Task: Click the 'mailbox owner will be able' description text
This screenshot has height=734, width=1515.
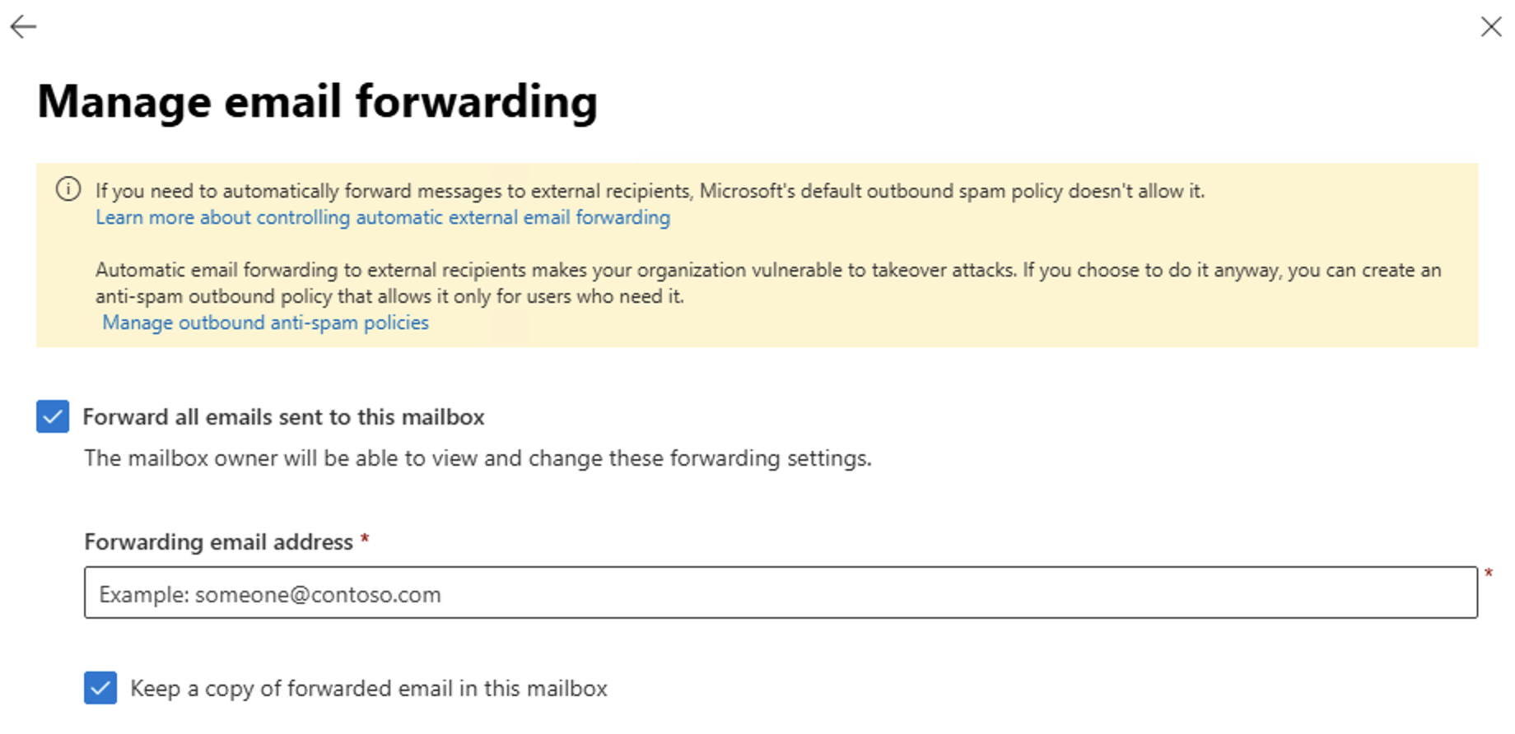Action: coord(478,458)
